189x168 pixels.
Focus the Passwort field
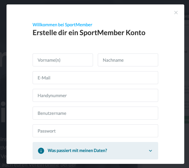pos(95,131)
